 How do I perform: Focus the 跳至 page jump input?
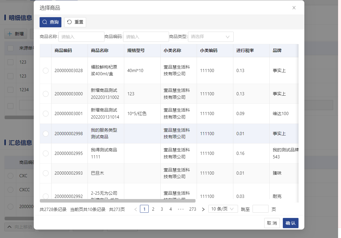[260, 209]
